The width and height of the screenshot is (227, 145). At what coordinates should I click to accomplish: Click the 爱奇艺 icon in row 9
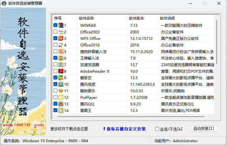[x=61, y=78]
